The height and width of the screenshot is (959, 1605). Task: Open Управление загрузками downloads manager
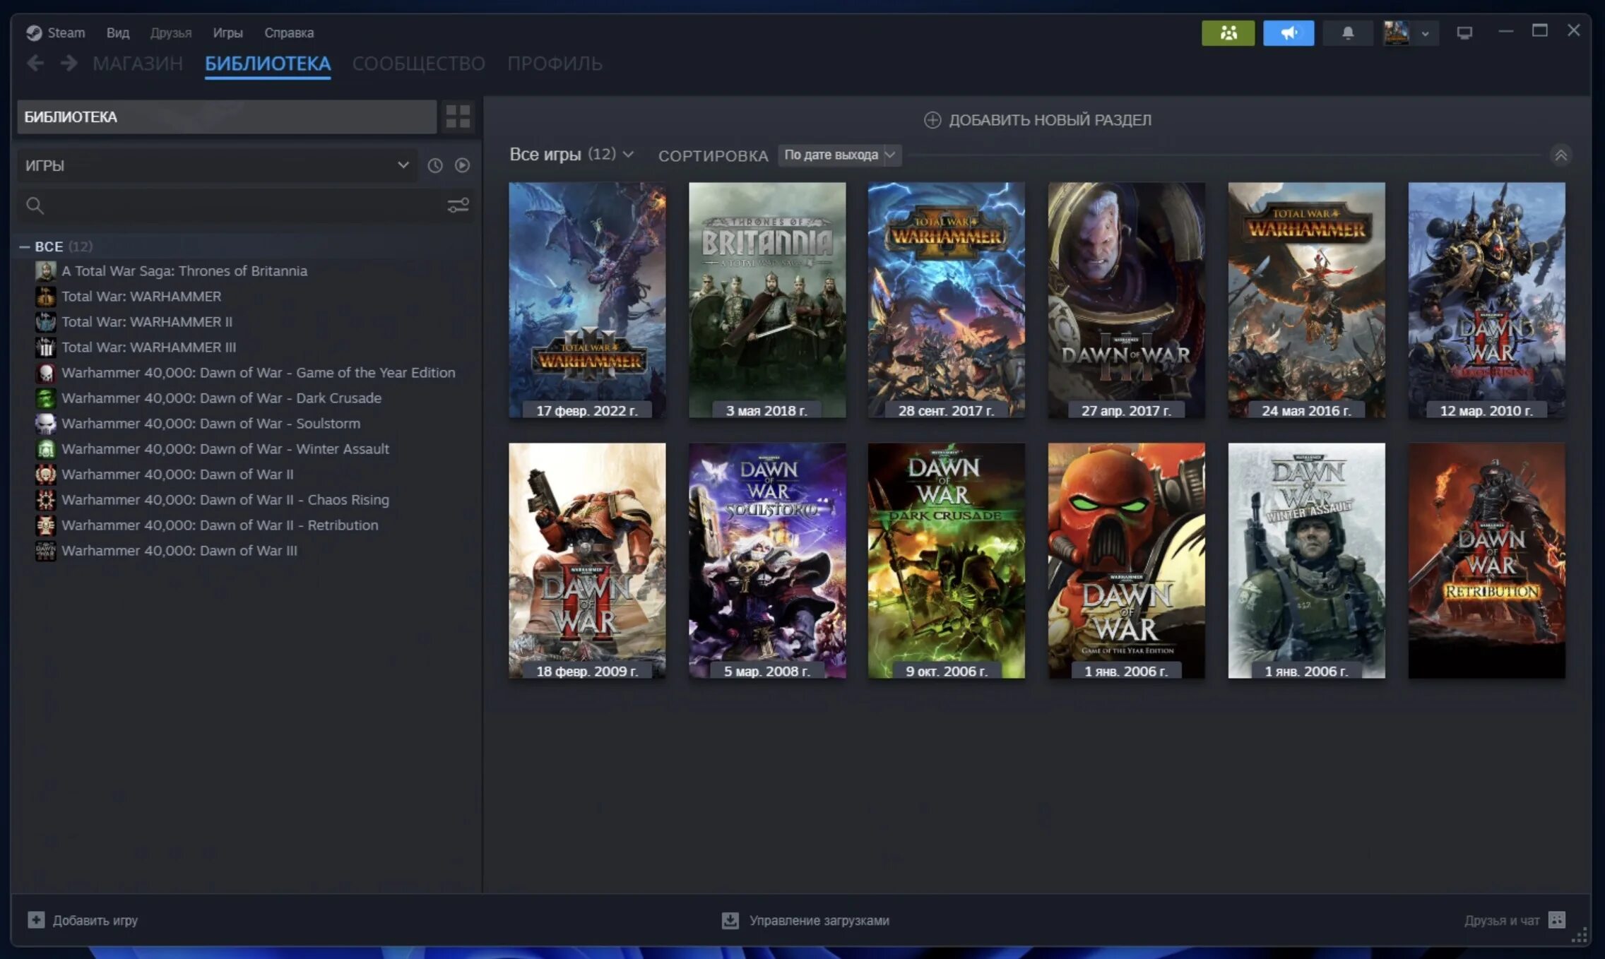point(805,920)
